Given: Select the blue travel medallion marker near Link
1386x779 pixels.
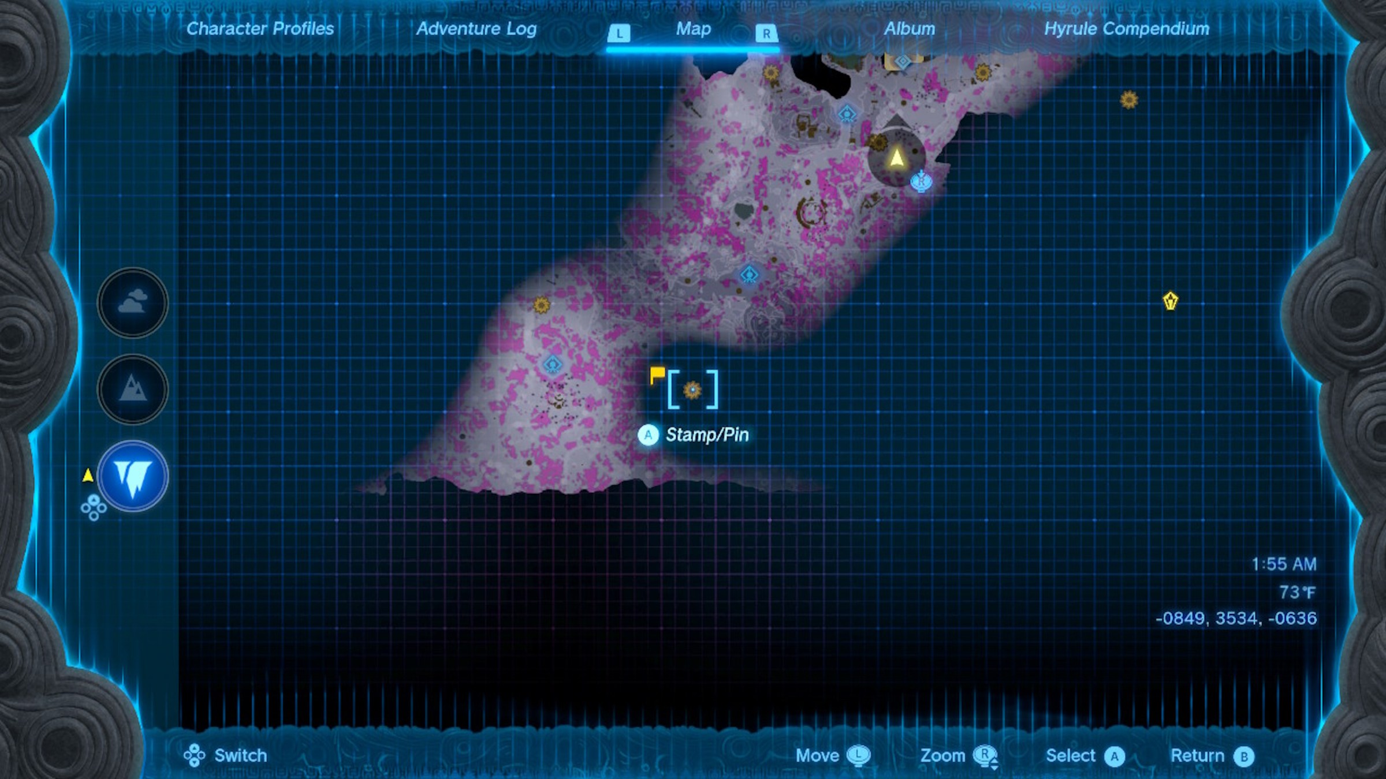Looking at the screenshot, I should click(x=921, y=181).
